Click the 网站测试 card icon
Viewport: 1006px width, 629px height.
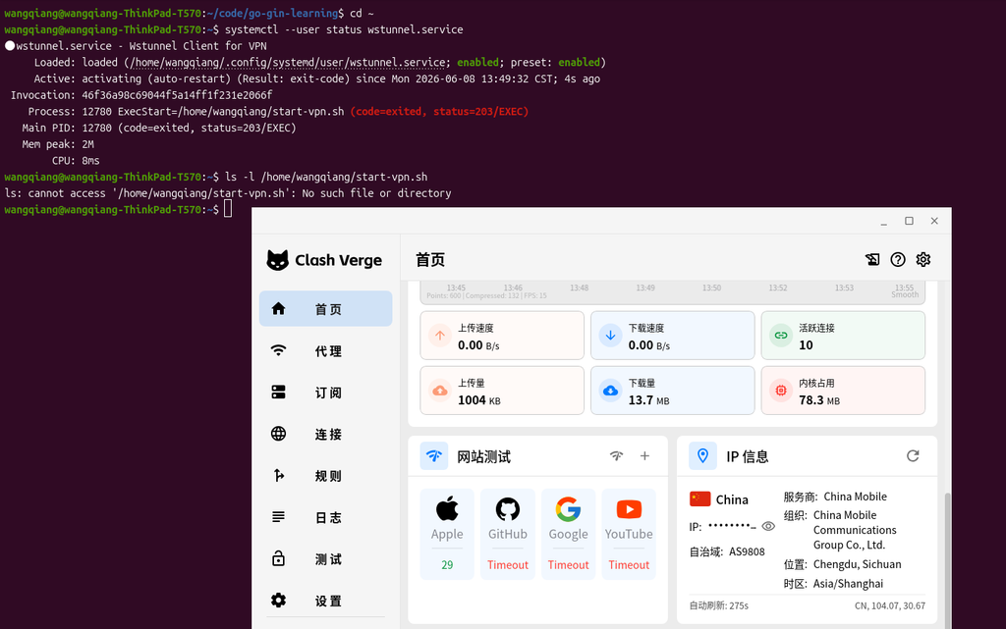coord(434,456)
